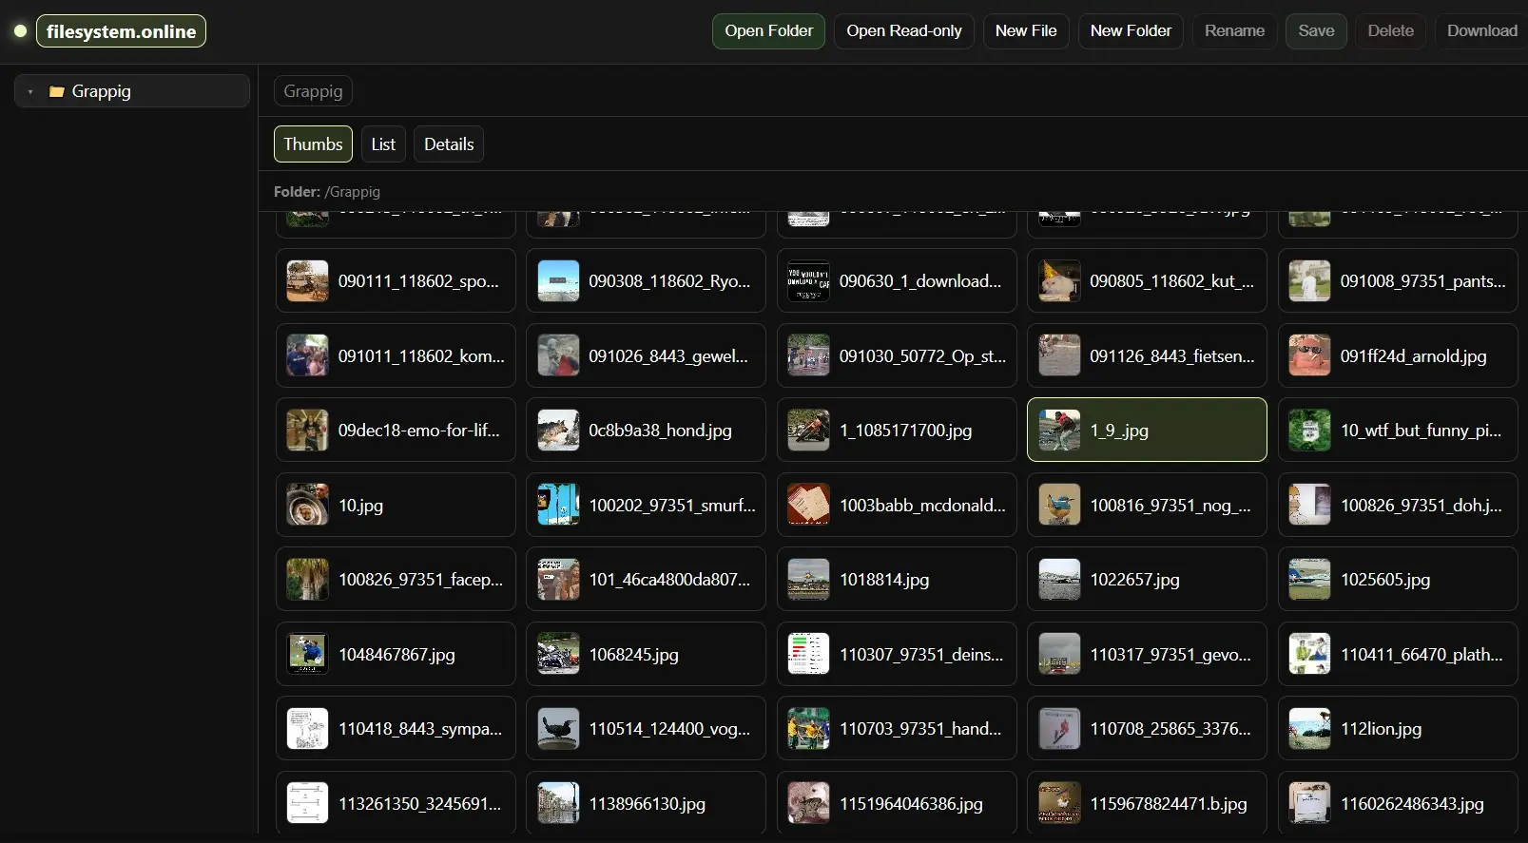Click the Delete button

coord(1390,31)
